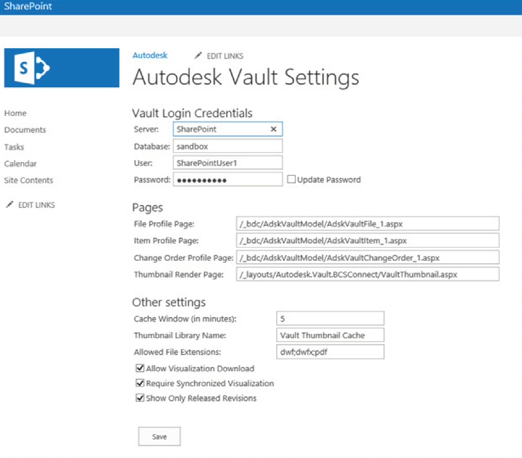Open Home in the left navigation
This screenshot has height=458, width=522.
[16, 113]
